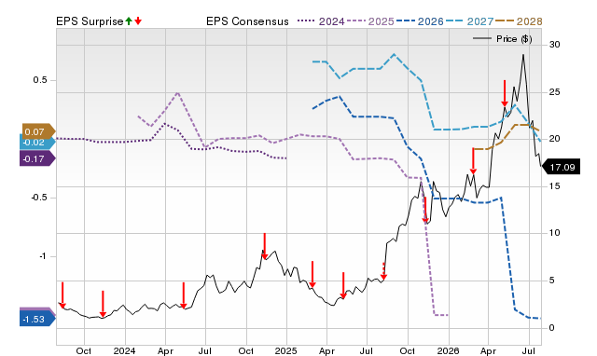This screenshot has width=597, height=356.
Task: Click the light blue -0.02 value flag
Action: point(37,143)
